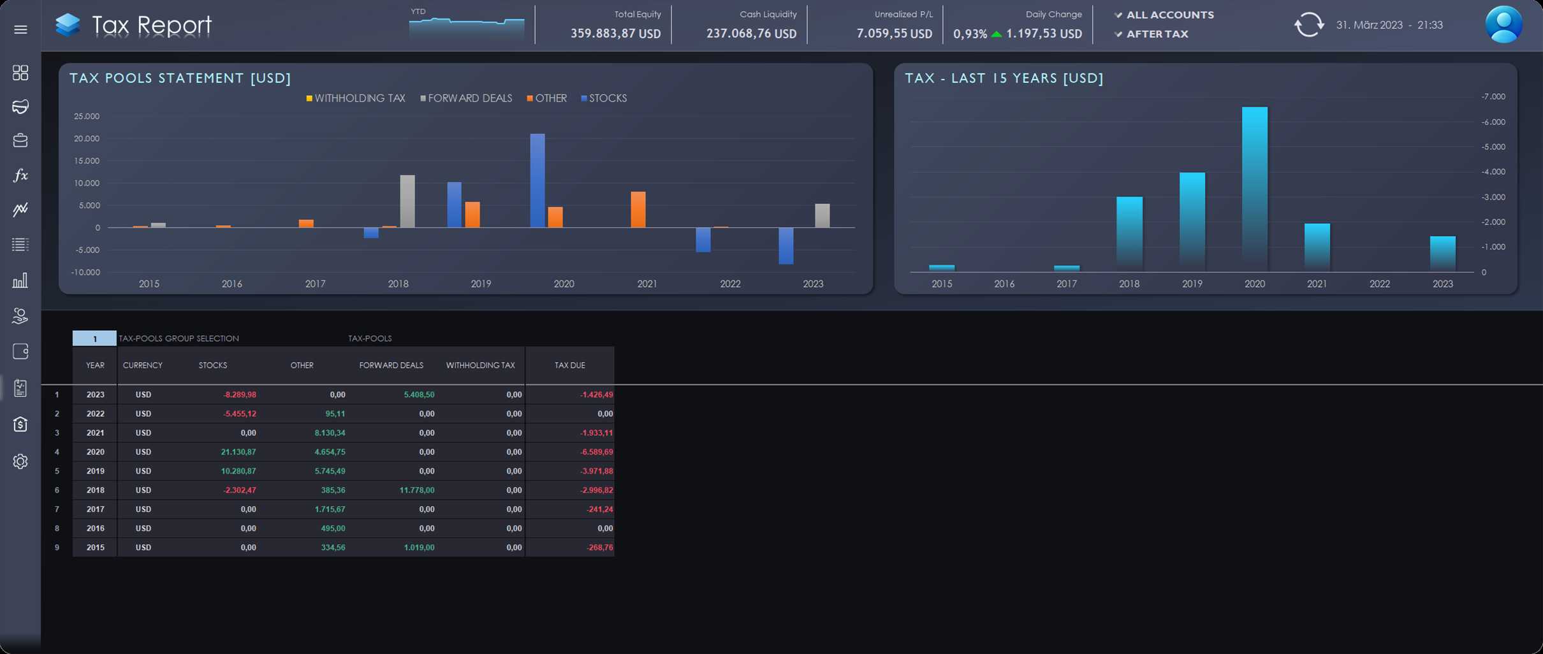Open the hand with coins icon

coord(20,316)
